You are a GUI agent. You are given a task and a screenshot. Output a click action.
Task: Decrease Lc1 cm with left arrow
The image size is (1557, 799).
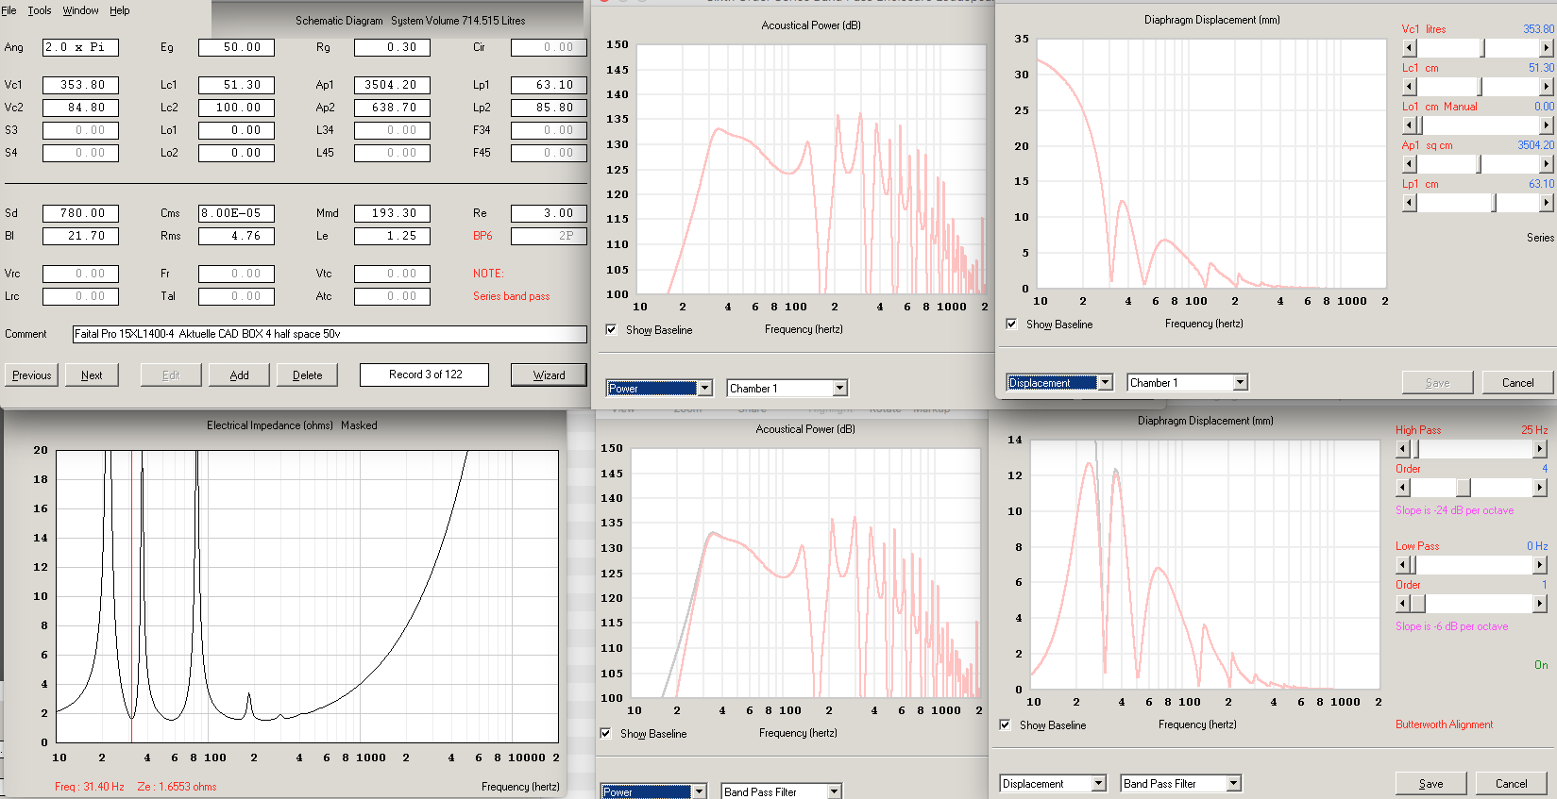coord(1409,87)
